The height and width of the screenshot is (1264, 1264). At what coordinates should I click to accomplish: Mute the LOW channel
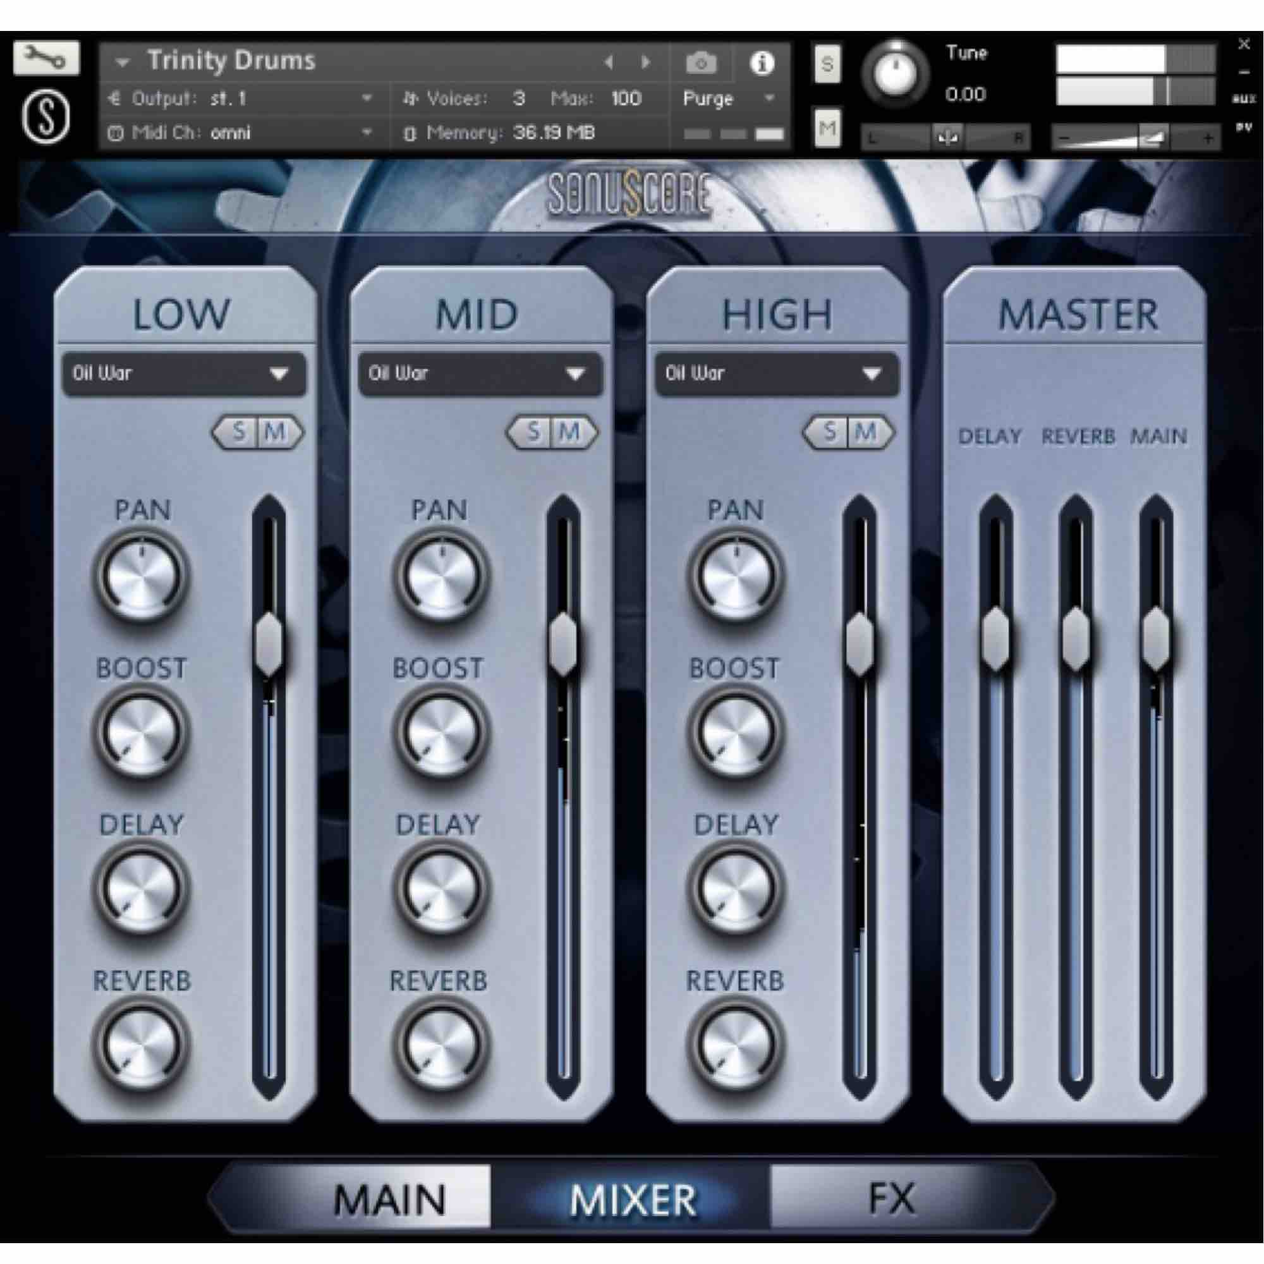tap(279, 432)
